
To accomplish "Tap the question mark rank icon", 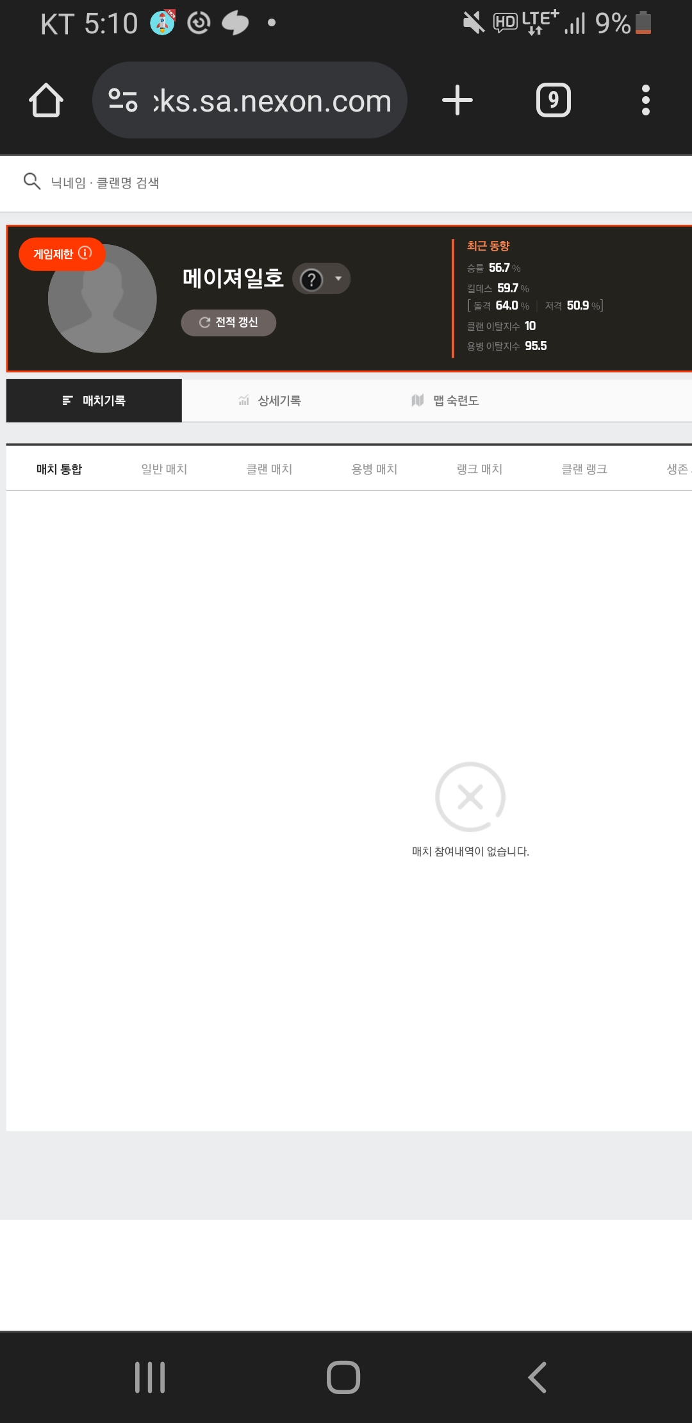I will pos(311,279).
